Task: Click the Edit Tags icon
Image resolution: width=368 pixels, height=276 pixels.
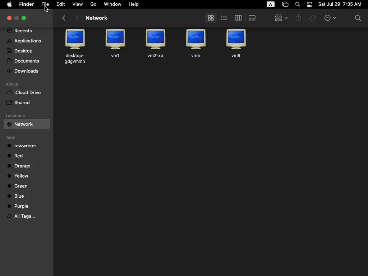Action: [x=312, y=18]
